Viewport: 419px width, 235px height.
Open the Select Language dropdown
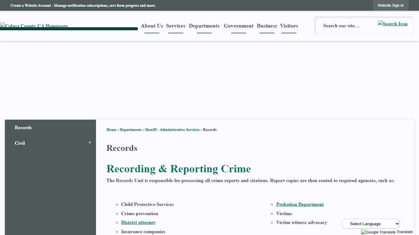(370, 224)
